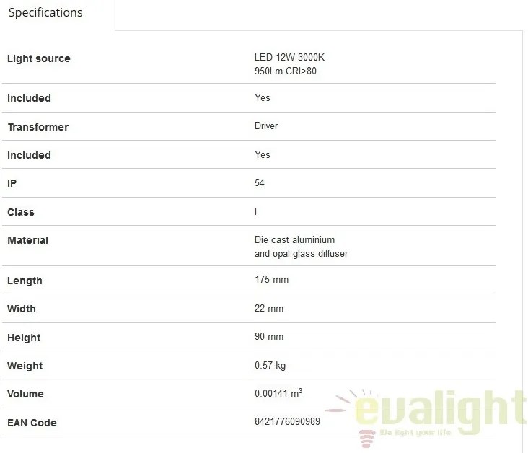The width and height of the screenshot is (528, 453).
Task: Click the Volume value 0.00141 m³
Action: click(x=278, y=393)
